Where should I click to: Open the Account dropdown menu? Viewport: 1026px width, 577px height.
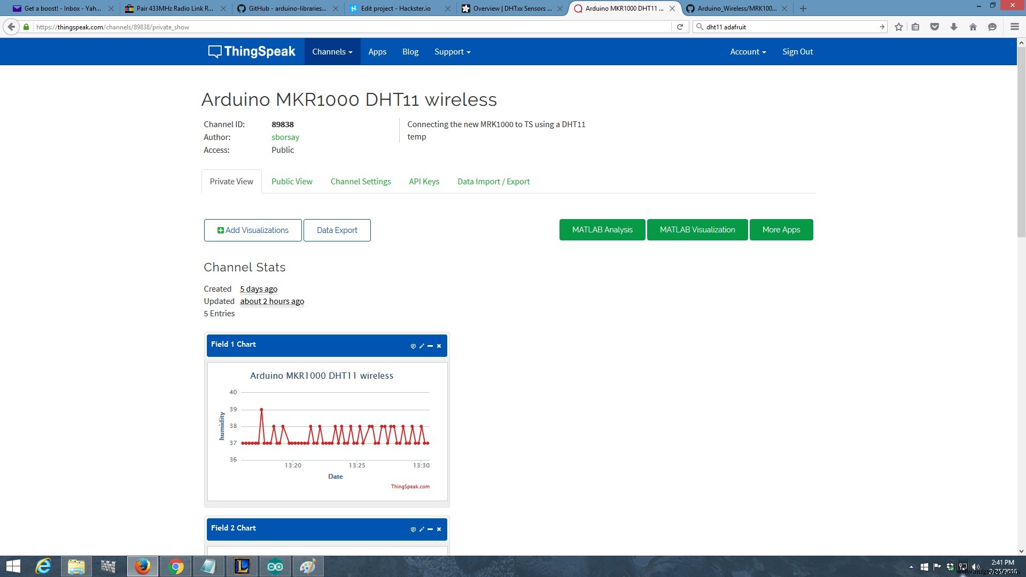point(748,51)
